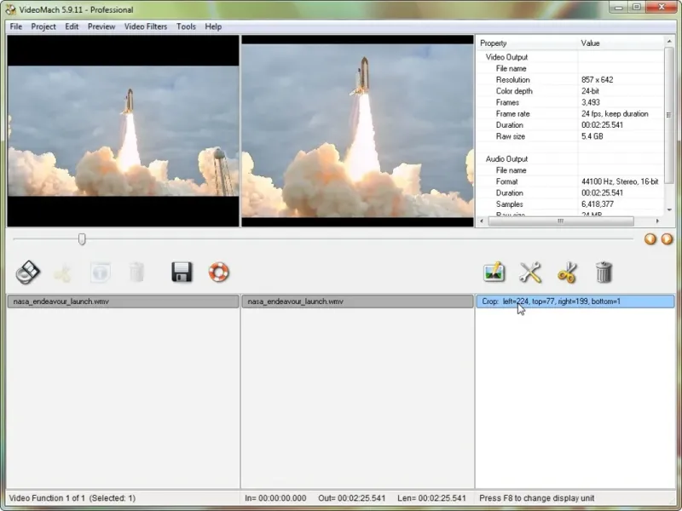Click the floppy disk save icon
This screenshot has width=682, height=511.
(182, 273)
